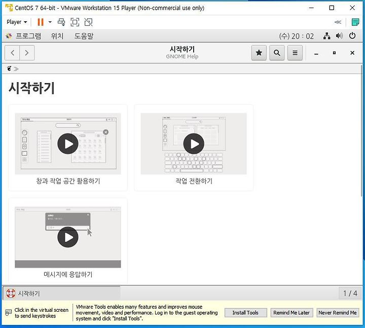This screenshot has height=328, width=365.
Task: Click Remind Me Later button
Action: 291,313
